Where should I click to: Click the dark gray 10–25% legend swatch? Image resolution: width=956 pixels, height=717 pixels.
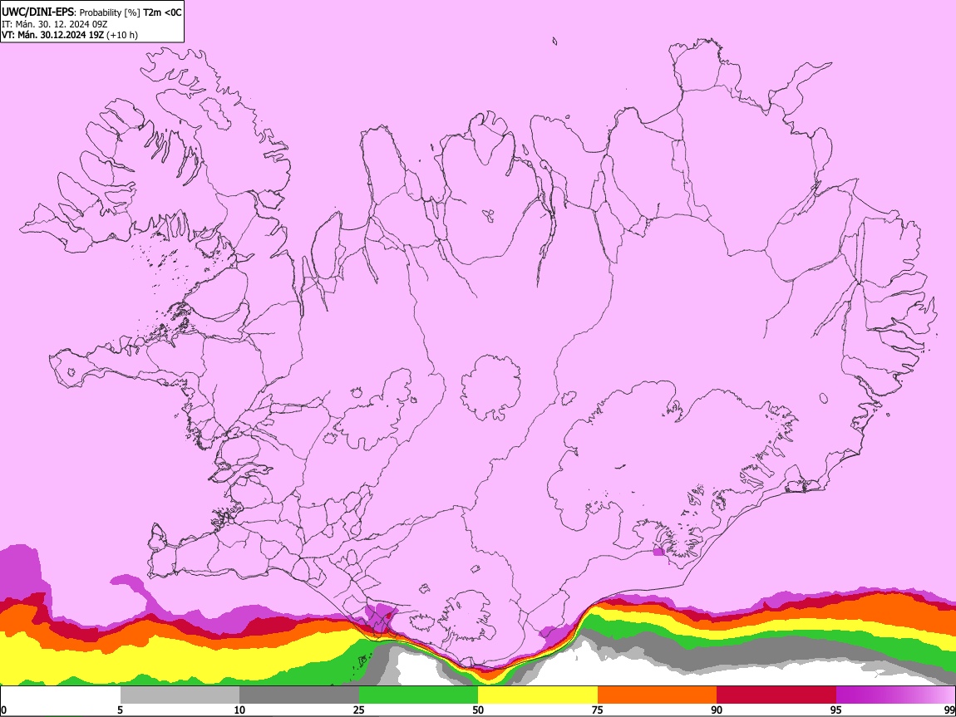coord(299,695)
